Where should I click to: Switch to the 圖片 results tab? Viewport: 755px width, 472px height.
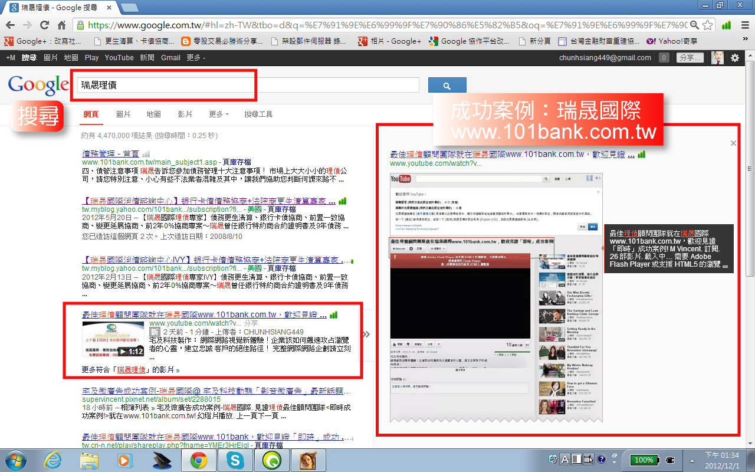coord(123,114)
